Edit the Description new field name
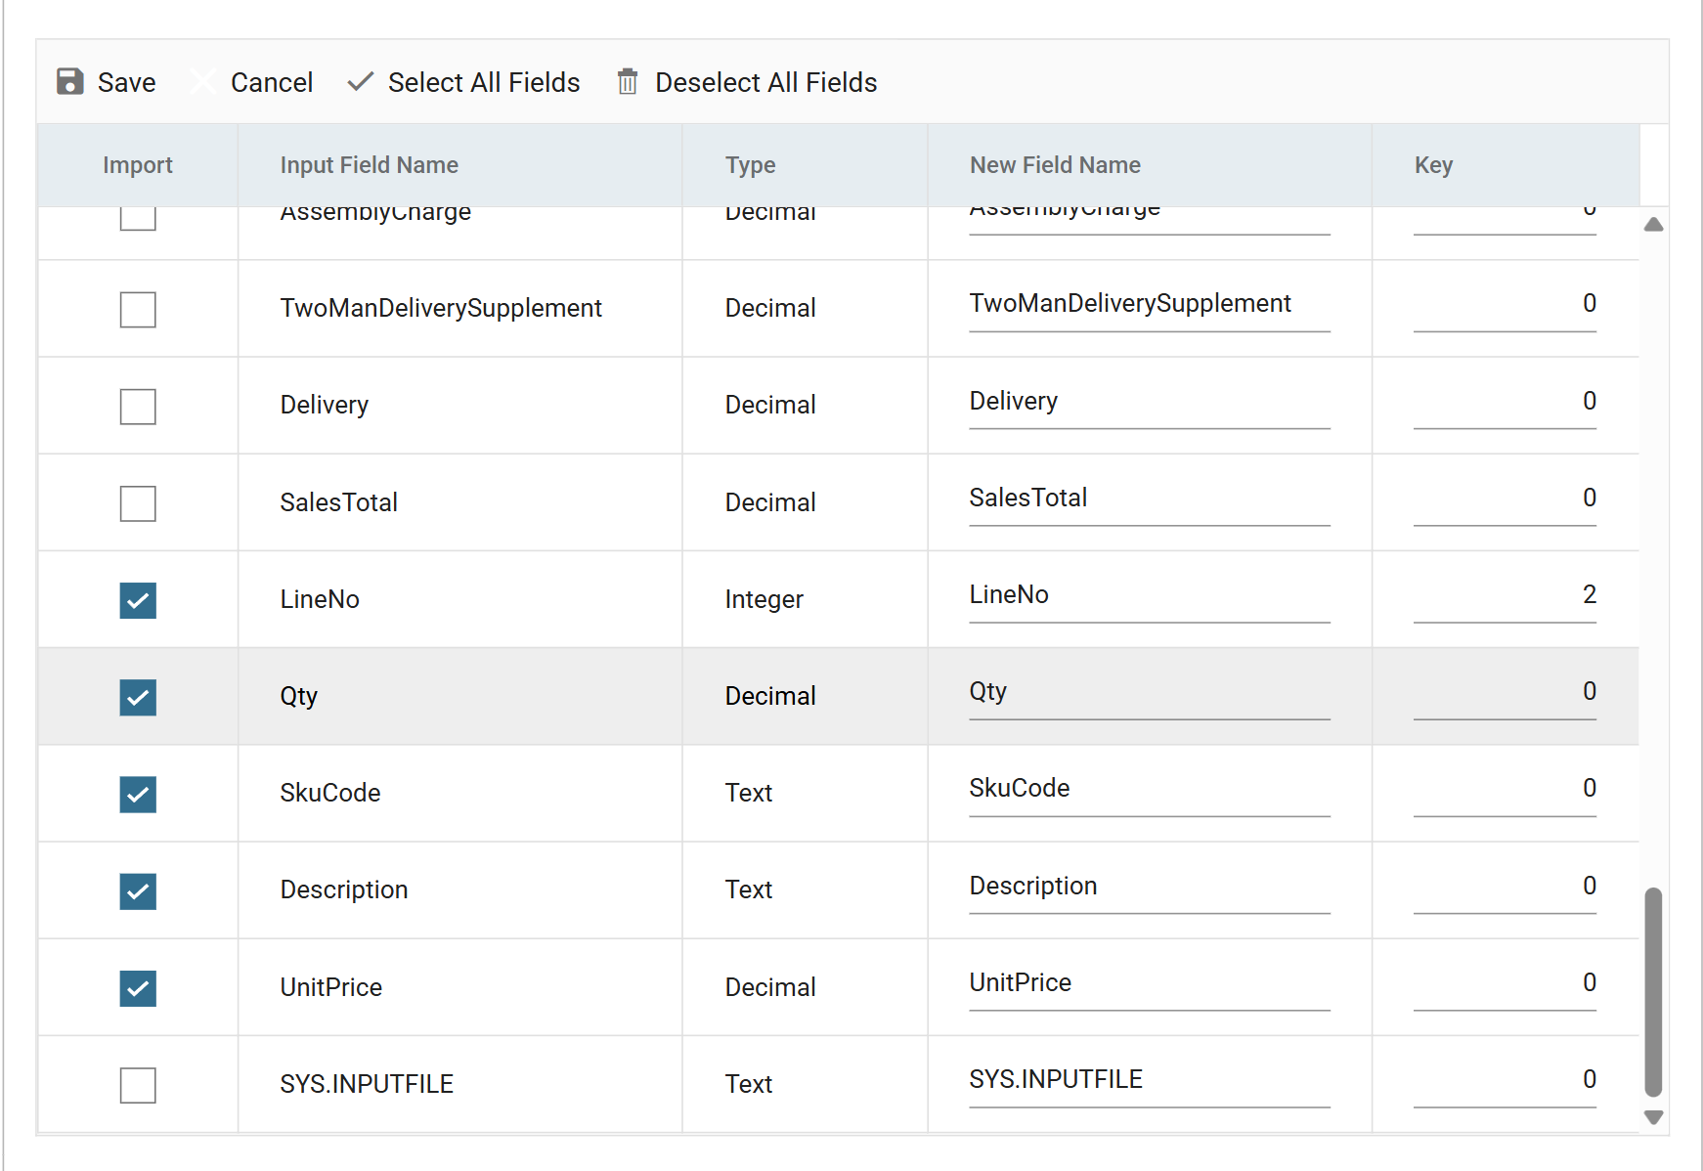1703x1171 pixels. [x=1150, y=888]
